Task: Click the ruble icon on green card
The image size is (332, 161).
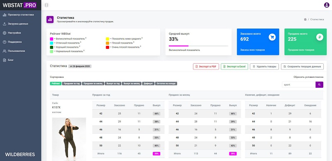Action: point(320,37)
